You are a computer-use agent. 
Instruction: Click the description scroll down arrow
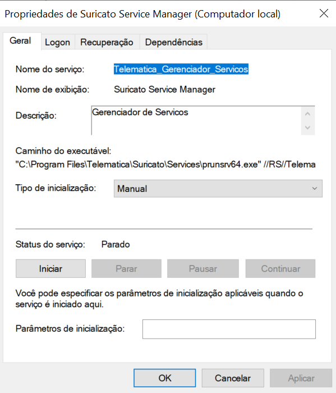tap(308, 127)
